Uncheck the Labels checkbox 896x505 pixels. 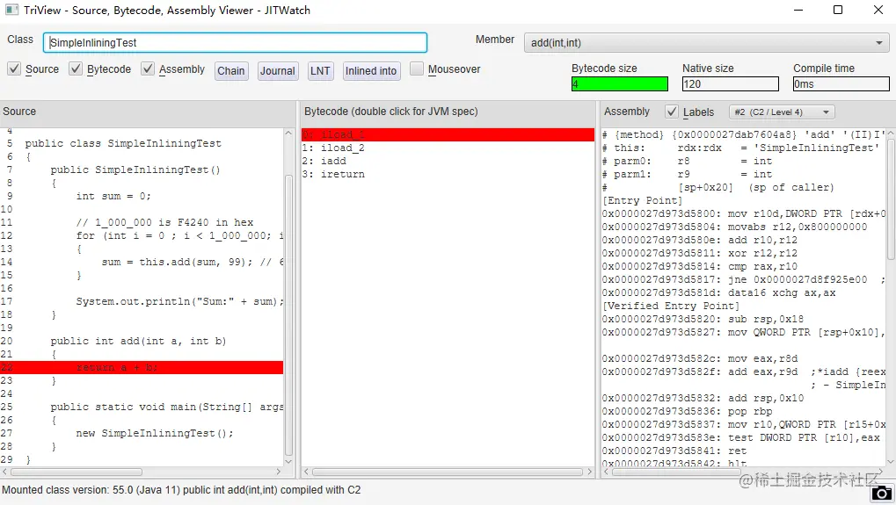pyautogui.click(x=672, y=112)
